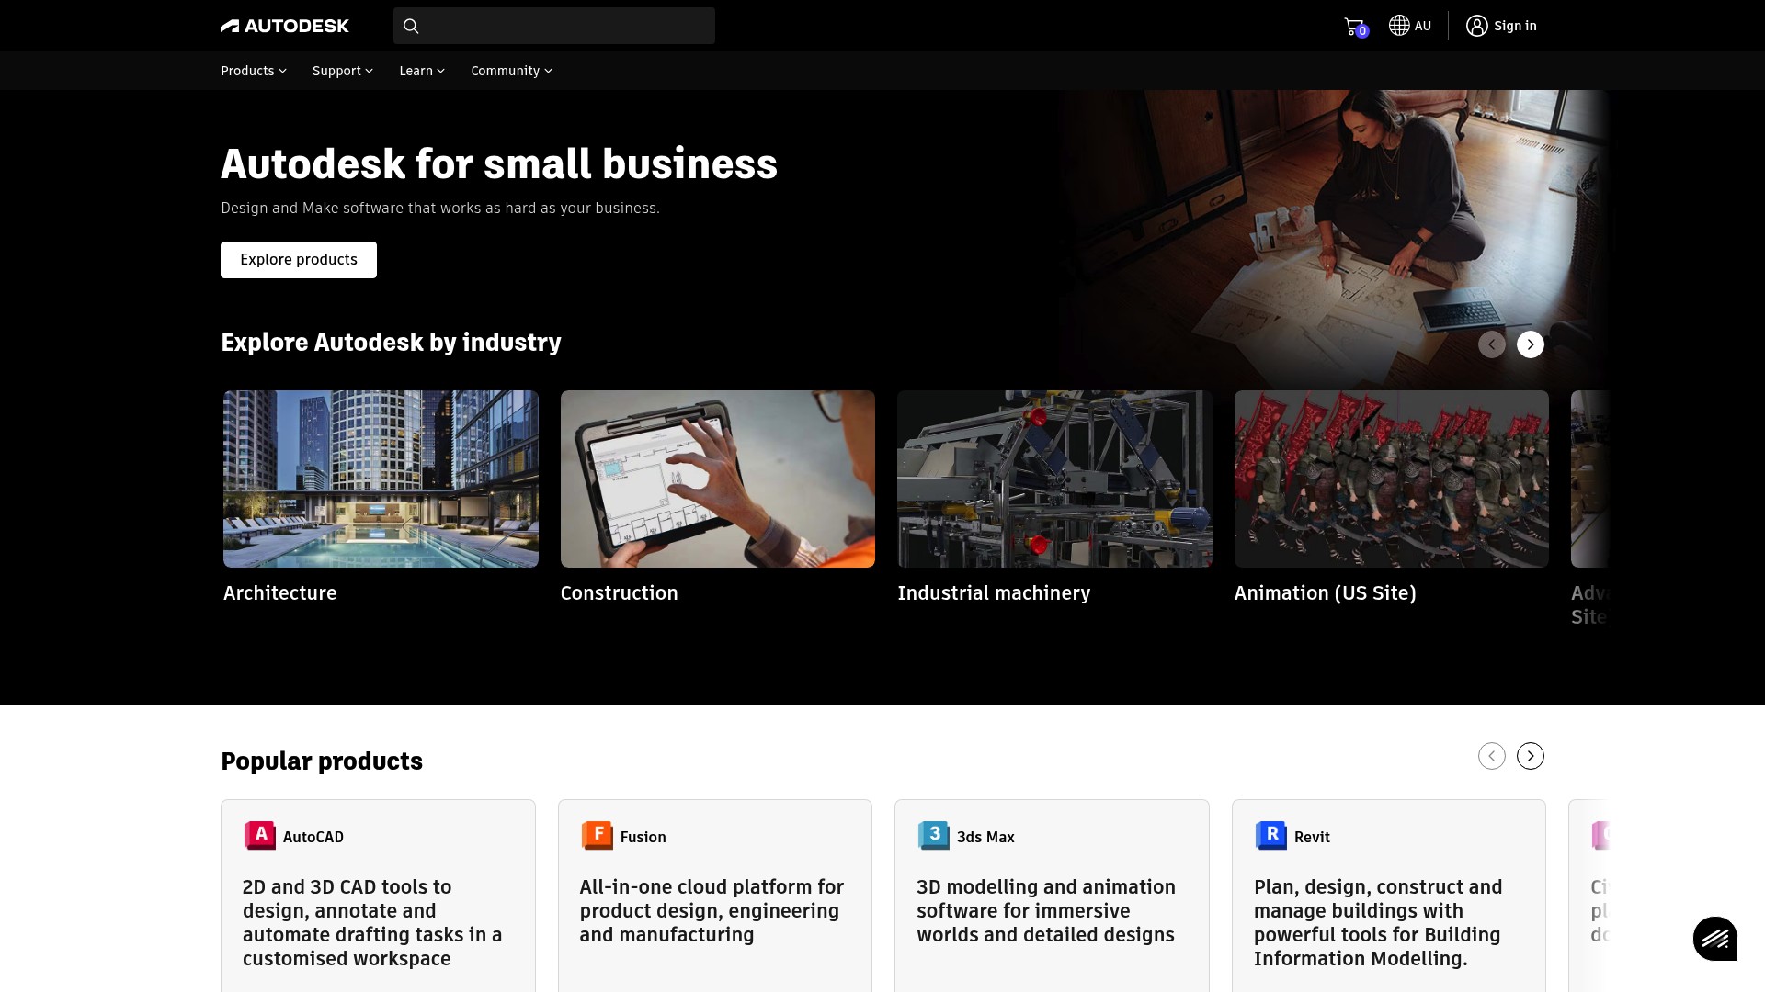Open the Revit product name

[x=1312, y=837]
